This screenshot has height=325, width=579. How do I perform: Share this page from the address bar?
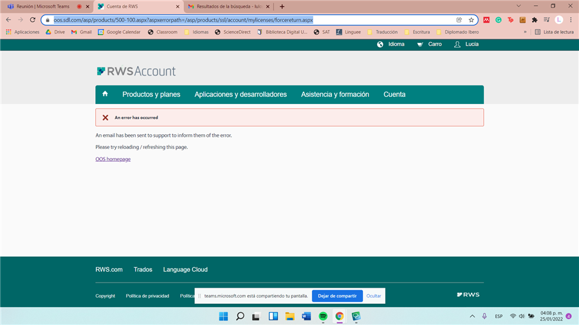459,20
